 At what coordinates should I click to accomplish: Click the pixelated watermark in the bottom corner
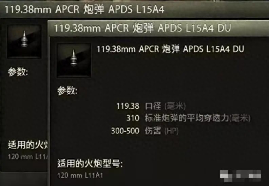pyautogui.click(x=241, y=176)
